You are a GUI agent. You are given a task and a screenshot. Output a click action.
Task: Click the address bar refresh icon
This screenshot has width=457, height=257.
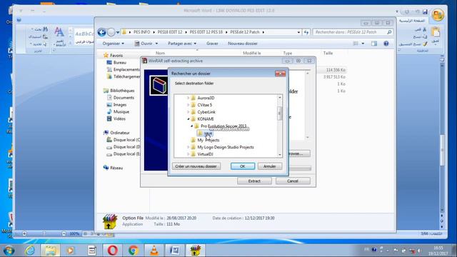(306, 32)
